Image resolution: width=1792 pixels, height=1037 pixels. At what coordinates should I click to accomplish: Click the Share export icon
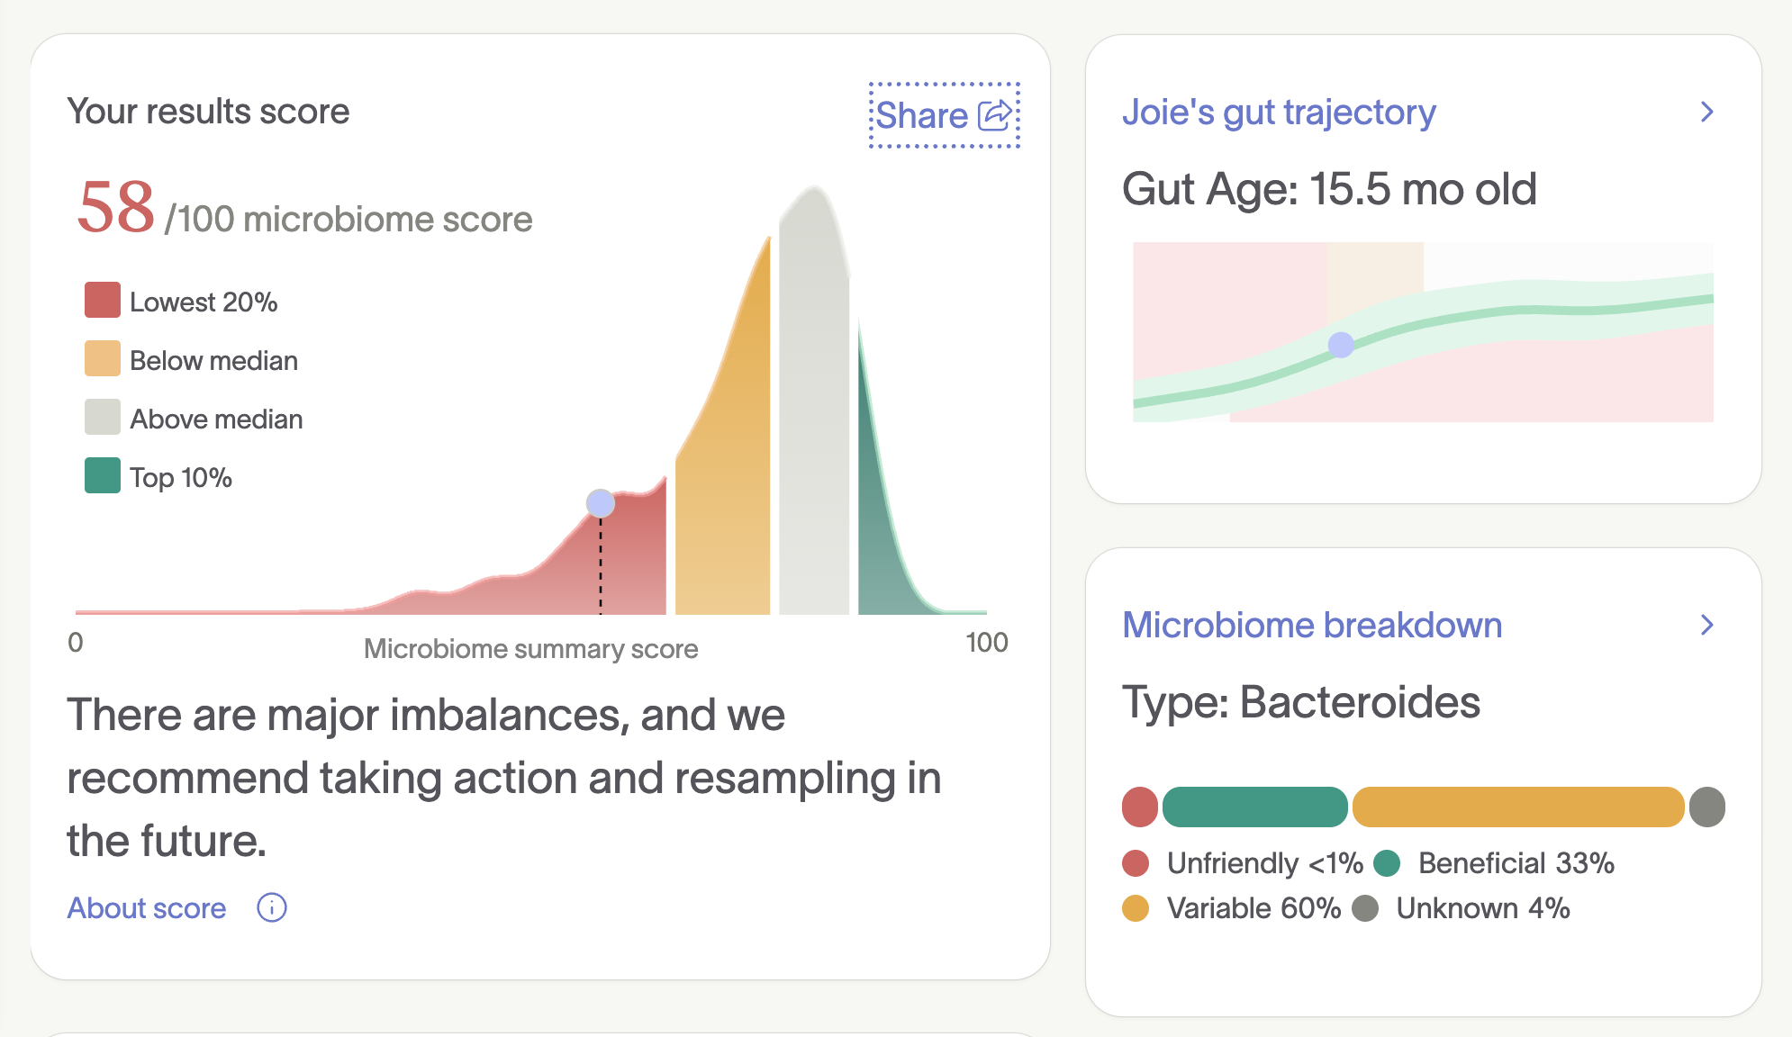click(x=996, y=115)
